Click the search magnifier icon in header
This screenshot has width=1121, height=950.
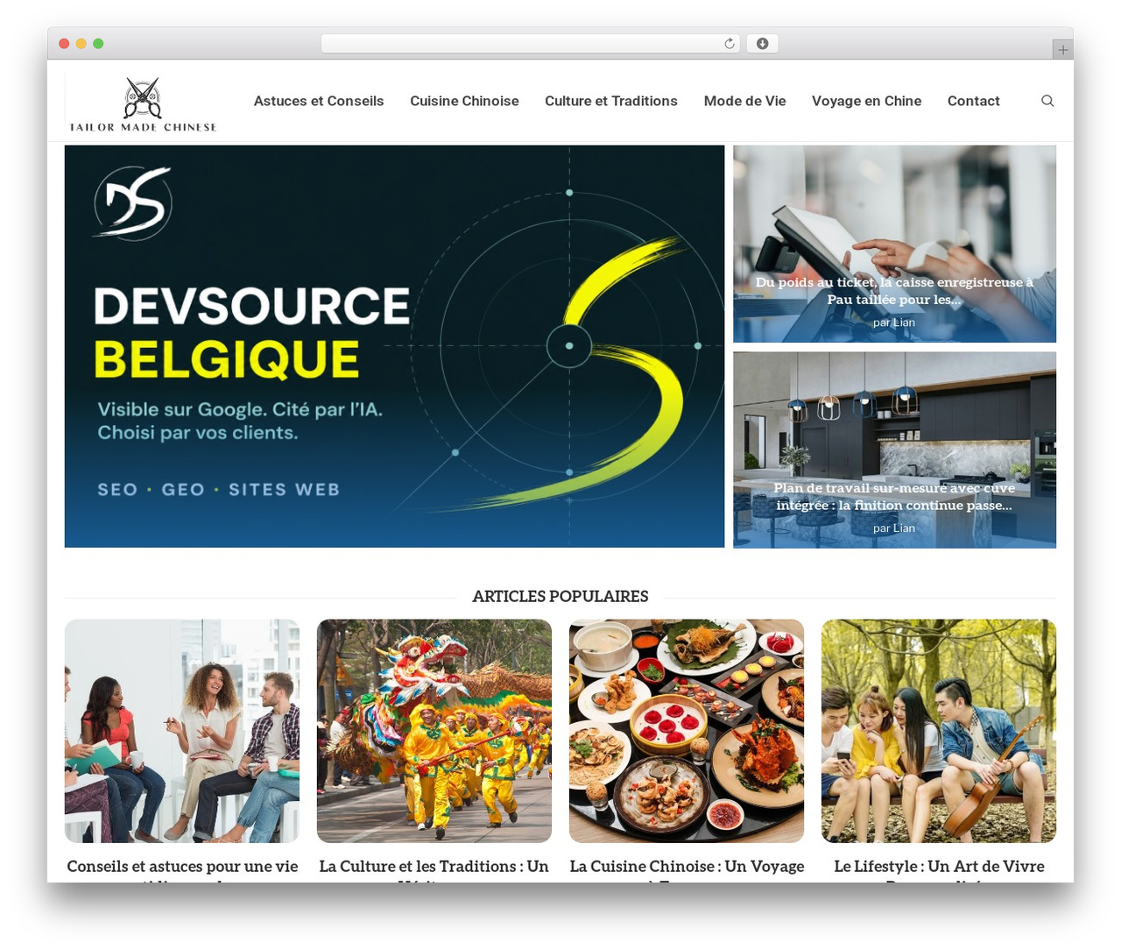coord(1047,101)
